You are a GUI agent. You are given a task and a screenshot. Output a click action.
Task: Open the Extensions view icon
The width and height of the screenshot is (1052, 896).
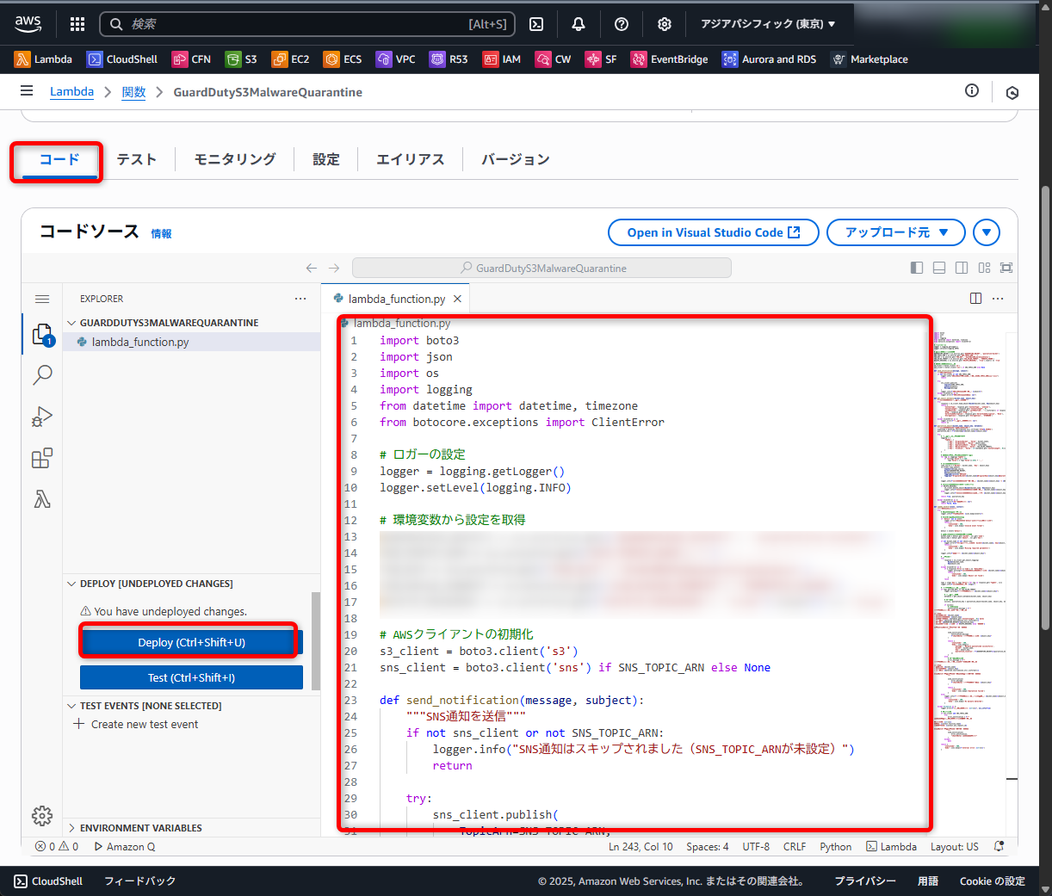[x=42, y=458]
